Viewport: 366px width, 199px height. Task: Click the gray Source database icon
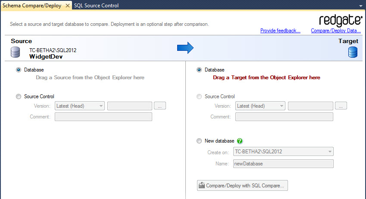point(16,52)
